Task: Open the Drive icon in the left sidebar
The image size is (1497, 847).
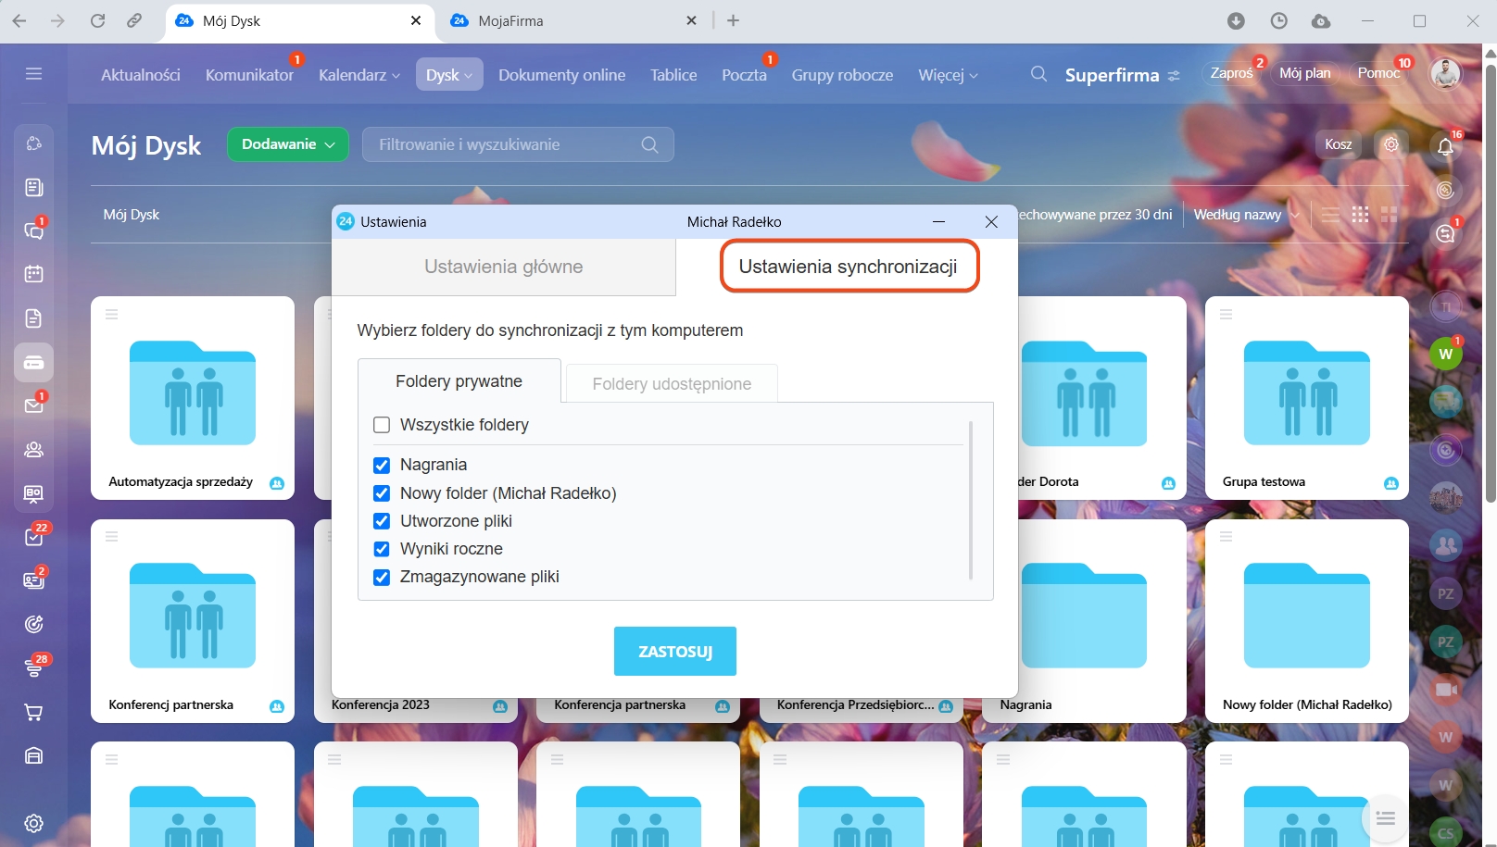Action: click(x=34, y=363)
